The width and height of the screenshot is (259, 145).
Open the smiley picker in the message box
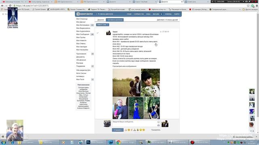pyautogui.click(x=158, y=122)
